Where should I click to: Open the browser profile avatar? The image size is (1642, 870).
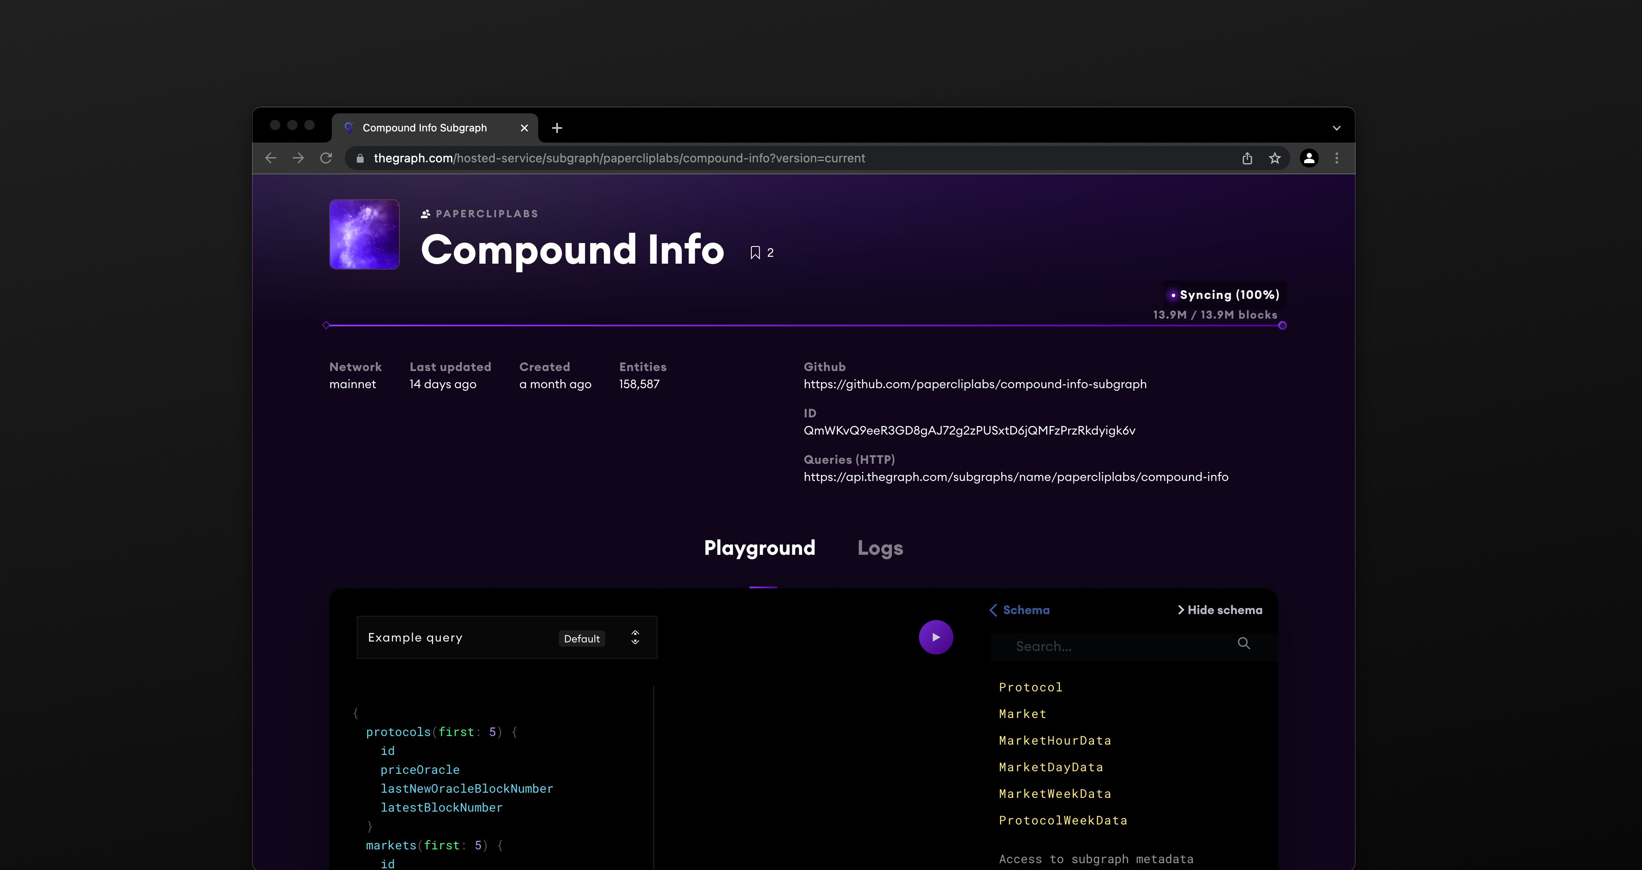coord(1308,158)
